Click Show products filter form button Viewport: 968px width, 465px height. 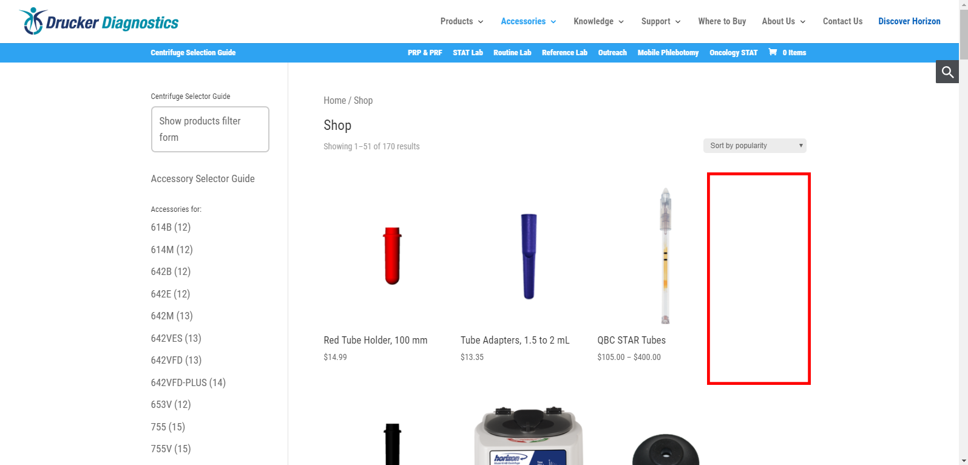[210, 129]
